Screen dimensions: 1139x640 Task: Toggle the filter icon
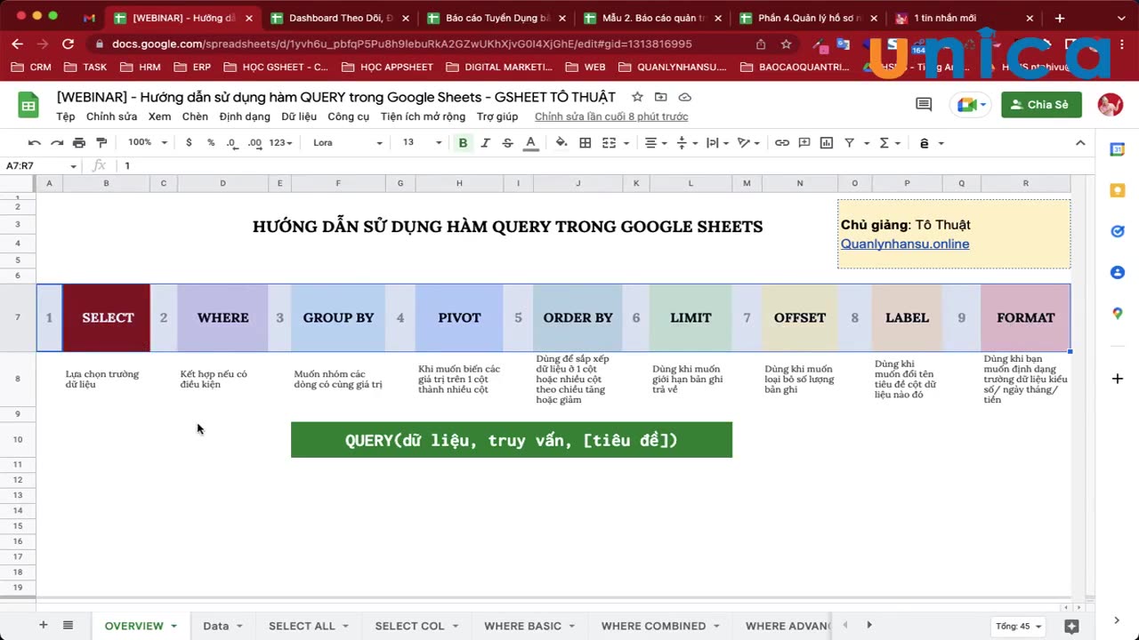849,143
